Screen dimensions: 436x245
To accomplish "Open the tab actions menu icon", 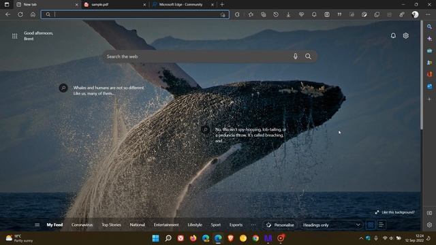I will point(7,5).
